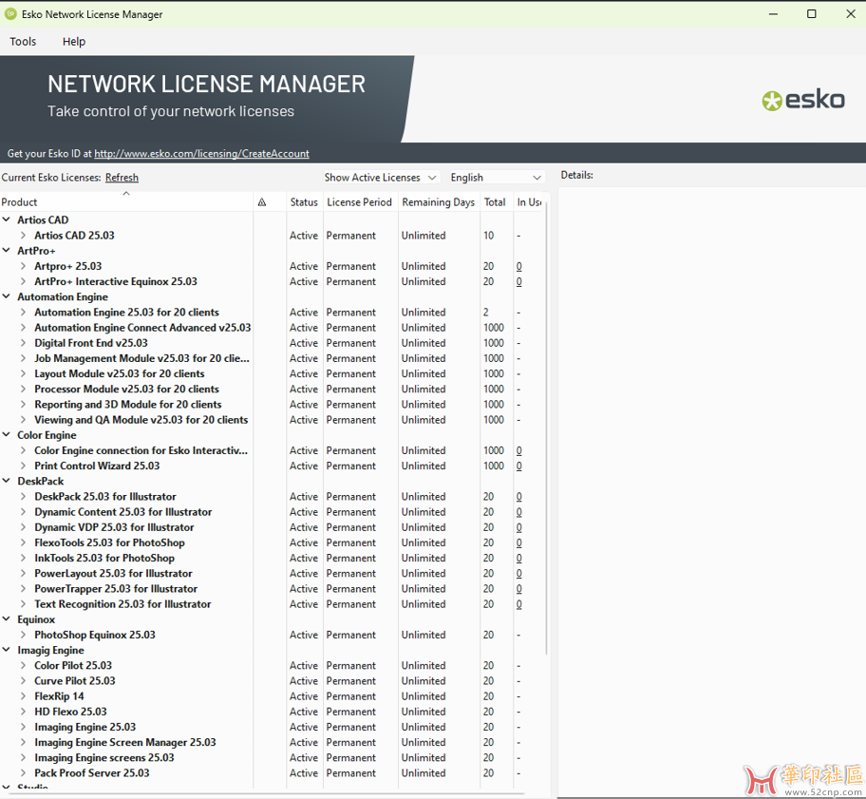Expand the Artpro+ 25.03 license row
This screenshot has width=866, height=799.
(23, 266)
